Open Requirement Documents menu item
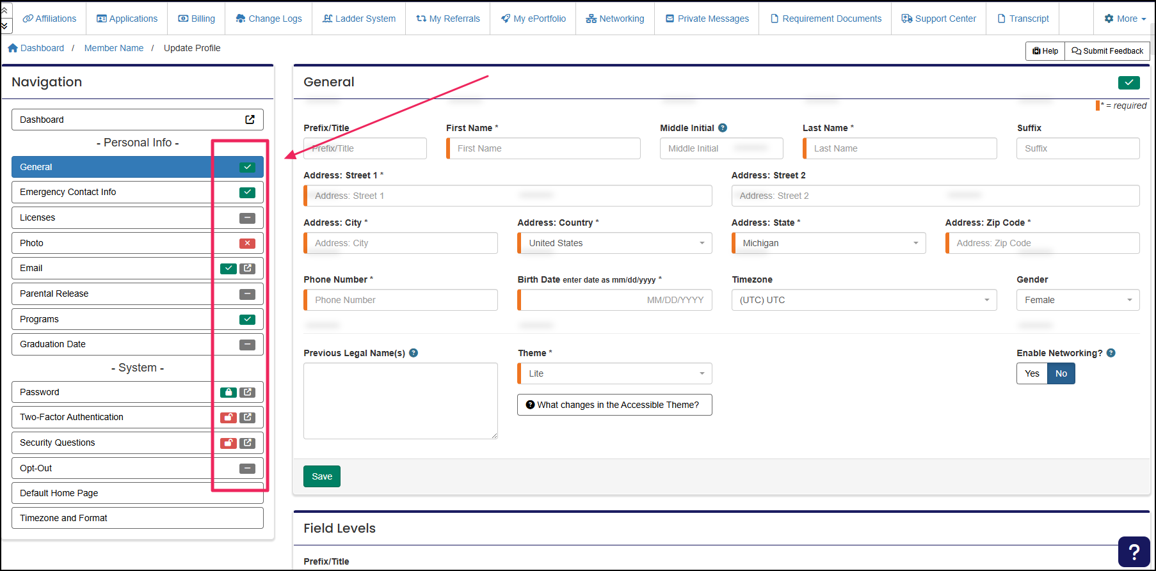Screen dimensions: 1156x571 tap(826, 19)
